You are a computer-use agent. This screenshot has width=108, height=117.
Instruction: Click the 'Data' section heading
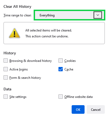8,89
